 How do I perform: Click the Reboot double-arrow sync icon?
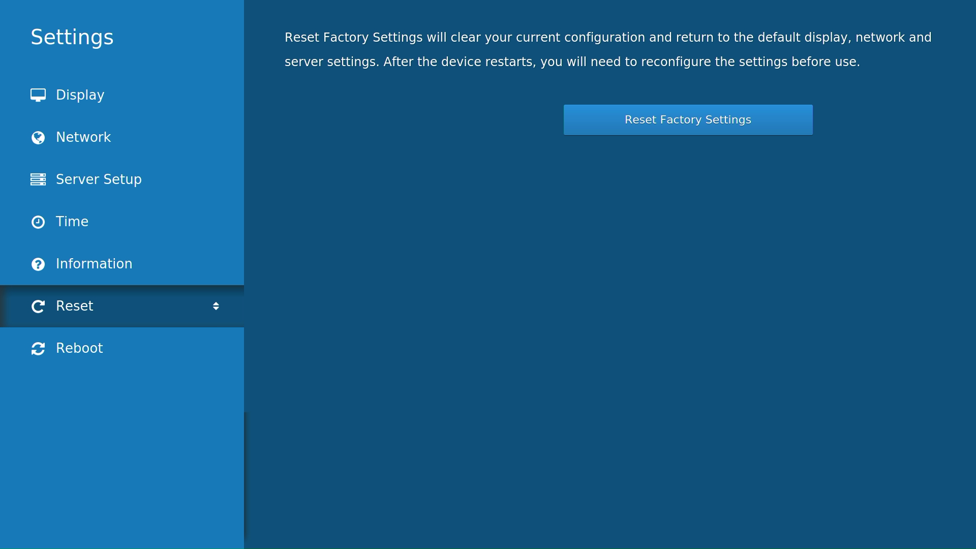pyautogui.click(x=39, y=348)
